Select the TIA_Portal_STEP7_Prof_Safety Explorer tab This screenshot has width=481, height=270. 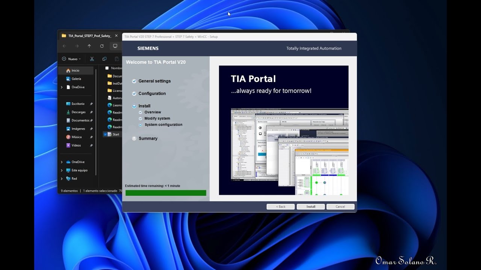[89, 36]
